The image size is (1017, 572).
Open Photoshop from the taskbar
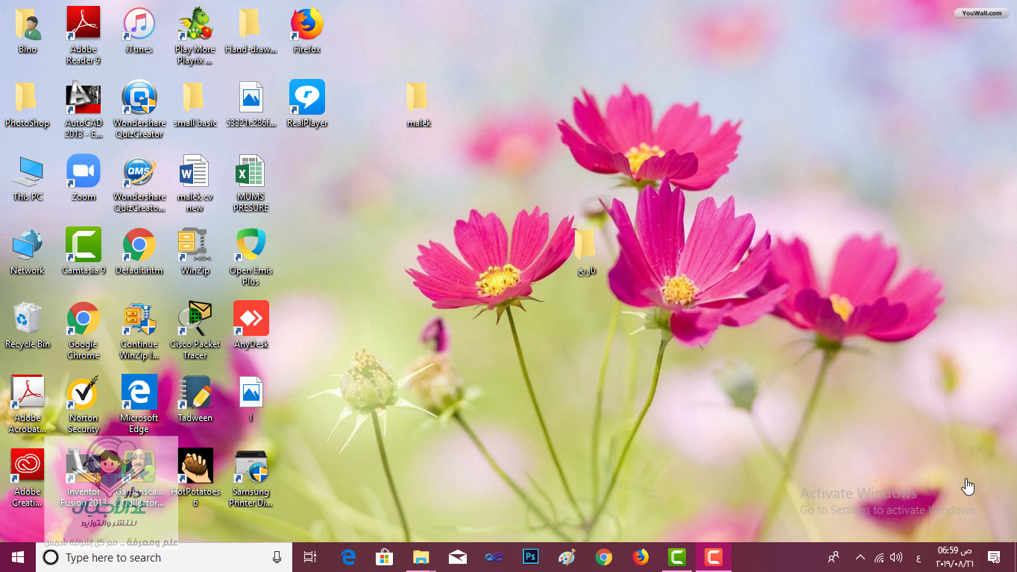(531, 557)
